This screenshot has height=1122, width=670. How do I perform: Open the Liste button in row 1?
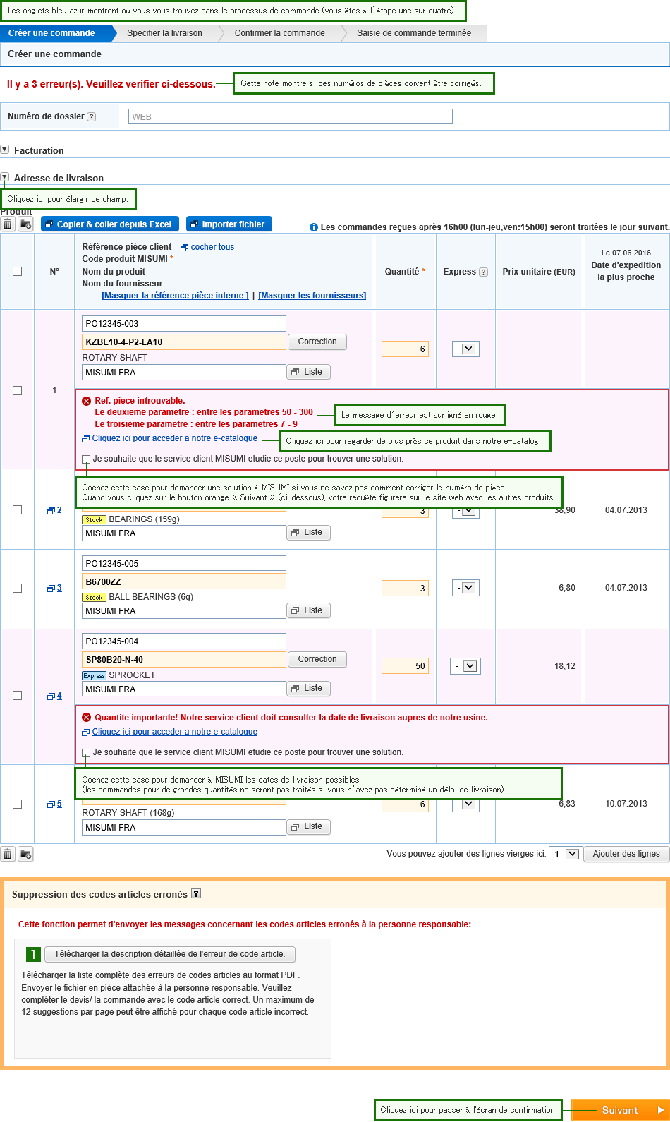point(308,372)
